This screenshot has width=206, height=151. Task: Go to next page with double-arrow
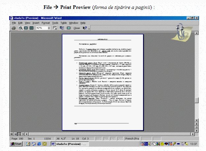pos(196,131)
